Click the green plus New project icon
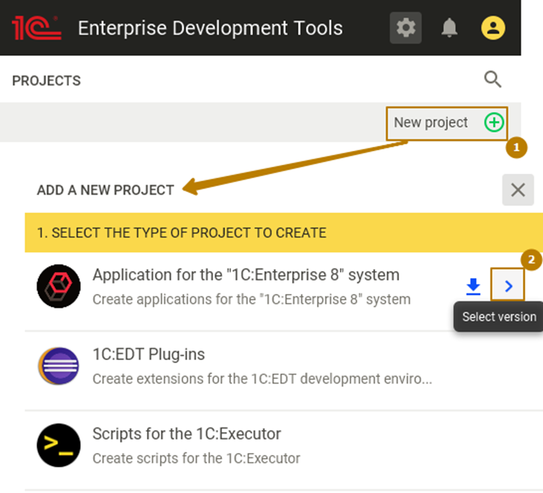543x493 pixels. (x=494, y=122)
